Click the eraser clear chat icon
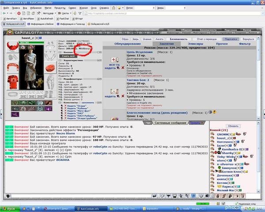 162,196
